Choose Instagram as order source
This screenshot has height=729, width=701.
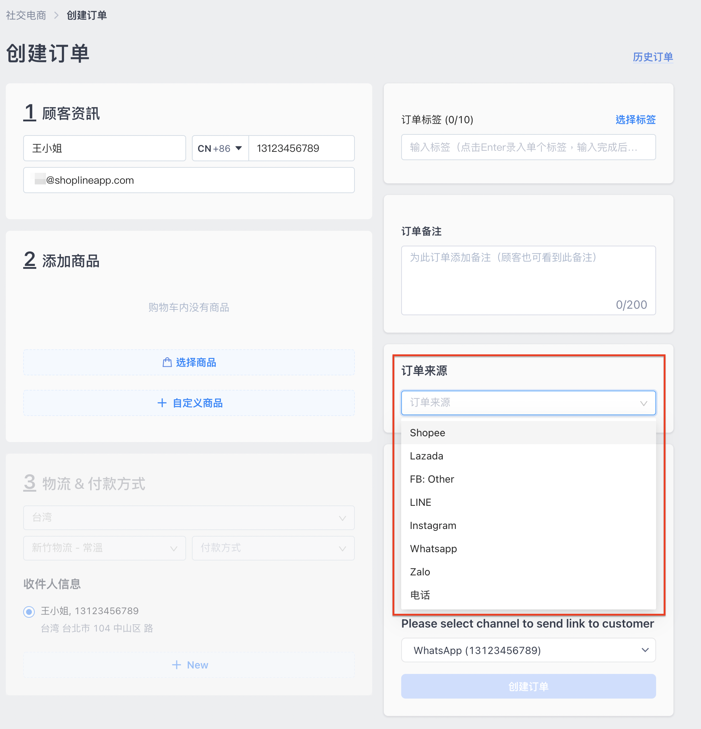[528, 525]
